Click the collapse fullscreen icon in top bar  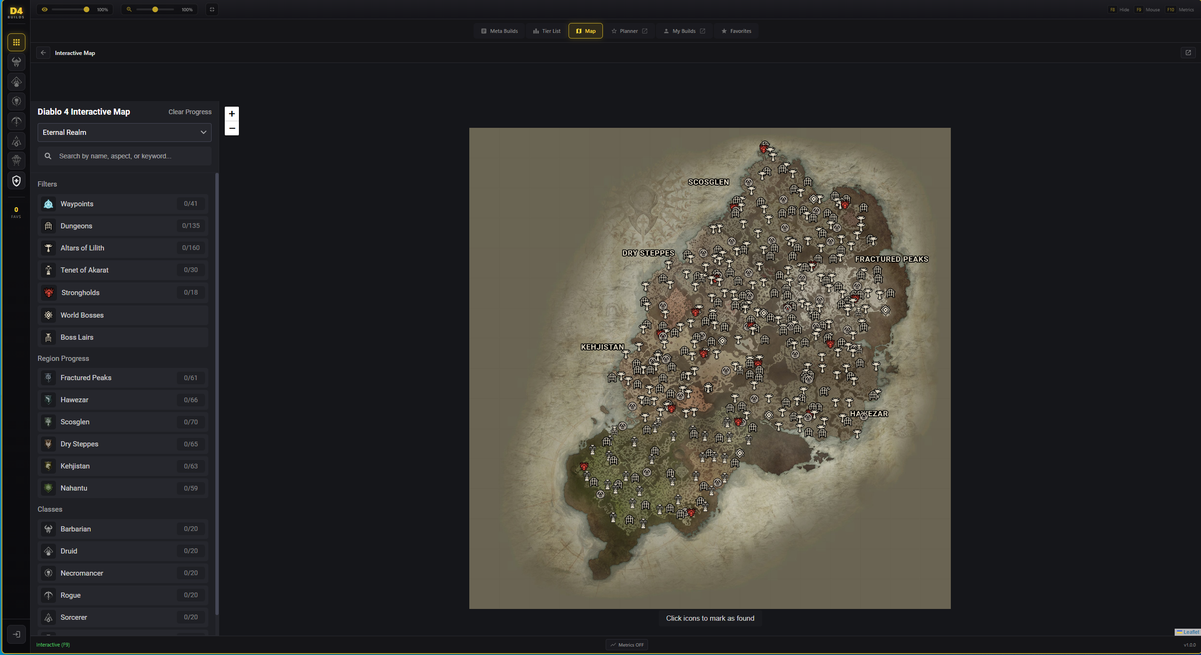212,9
